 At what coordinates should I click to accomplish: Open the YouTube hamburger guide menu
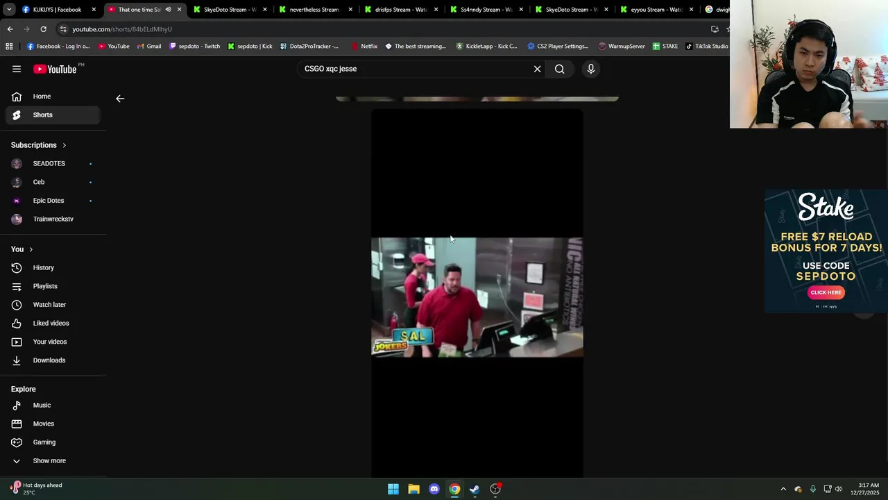pyautogui.click(x=17, y=69)
